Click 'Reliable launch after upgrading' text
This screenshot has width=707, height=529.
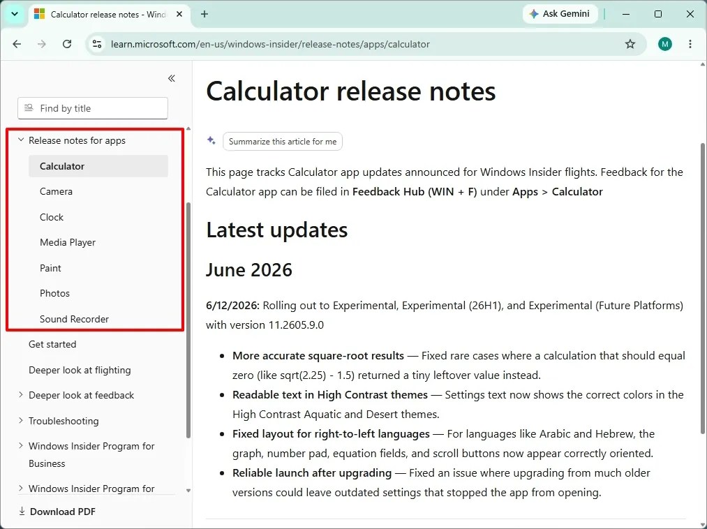tap(312, 472)
